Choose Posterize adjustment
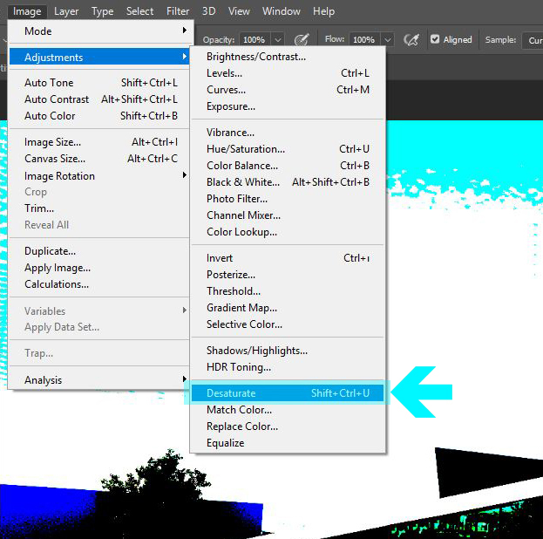 click(x=288, y=276)
